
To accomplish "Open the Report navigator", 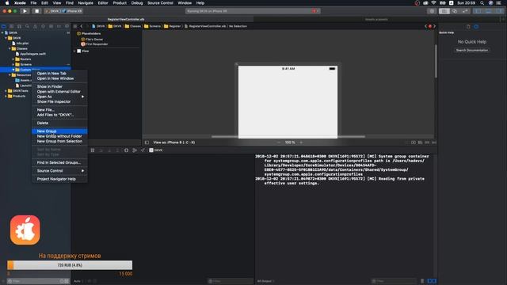I will [67, 26].
